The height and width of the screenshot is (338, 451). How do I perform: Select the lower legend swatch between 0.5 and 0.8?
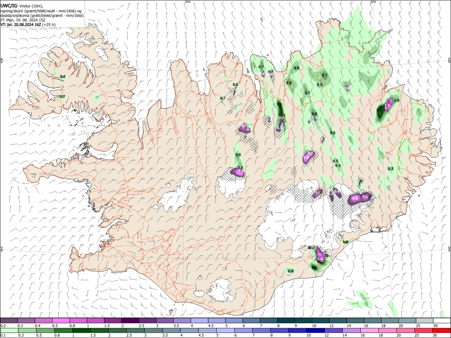click(x=45, y=330)
